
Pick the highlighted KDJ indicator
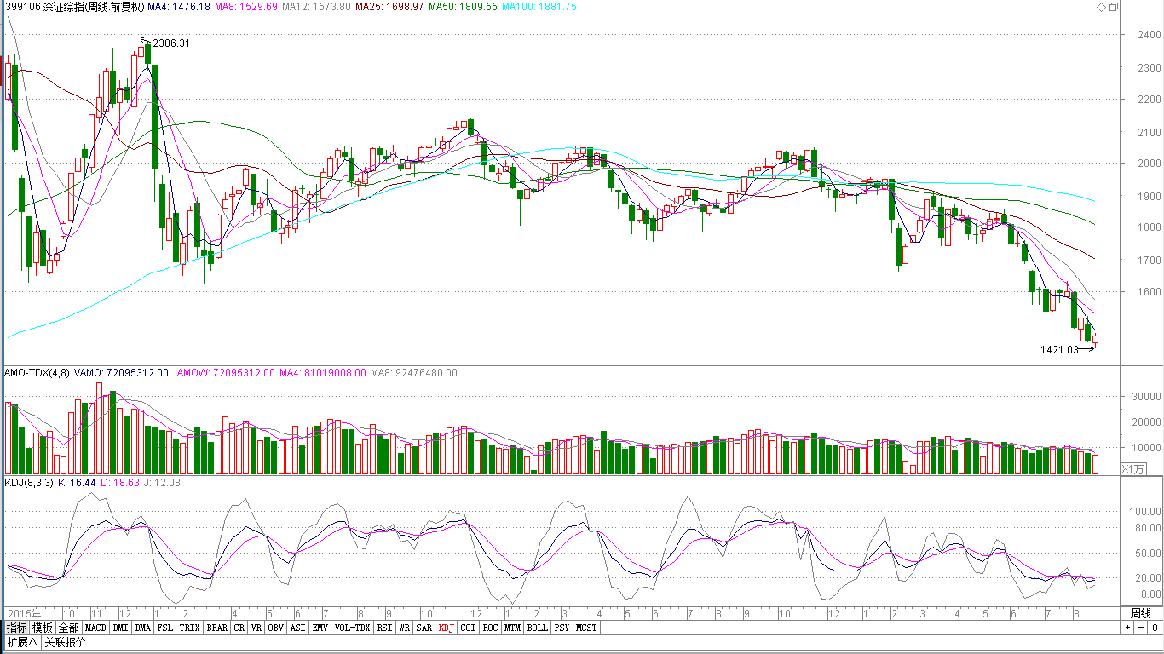pyautogui.click(x=447, y=628)
